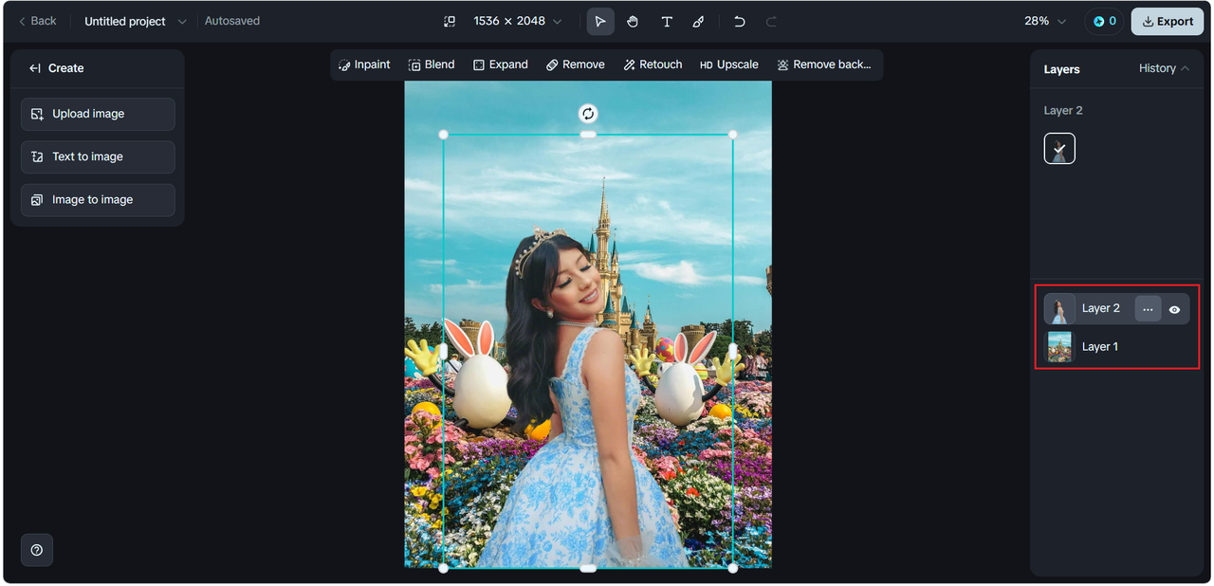Click the Autosaved status text
1214x586 pixels.
(232, 21)
